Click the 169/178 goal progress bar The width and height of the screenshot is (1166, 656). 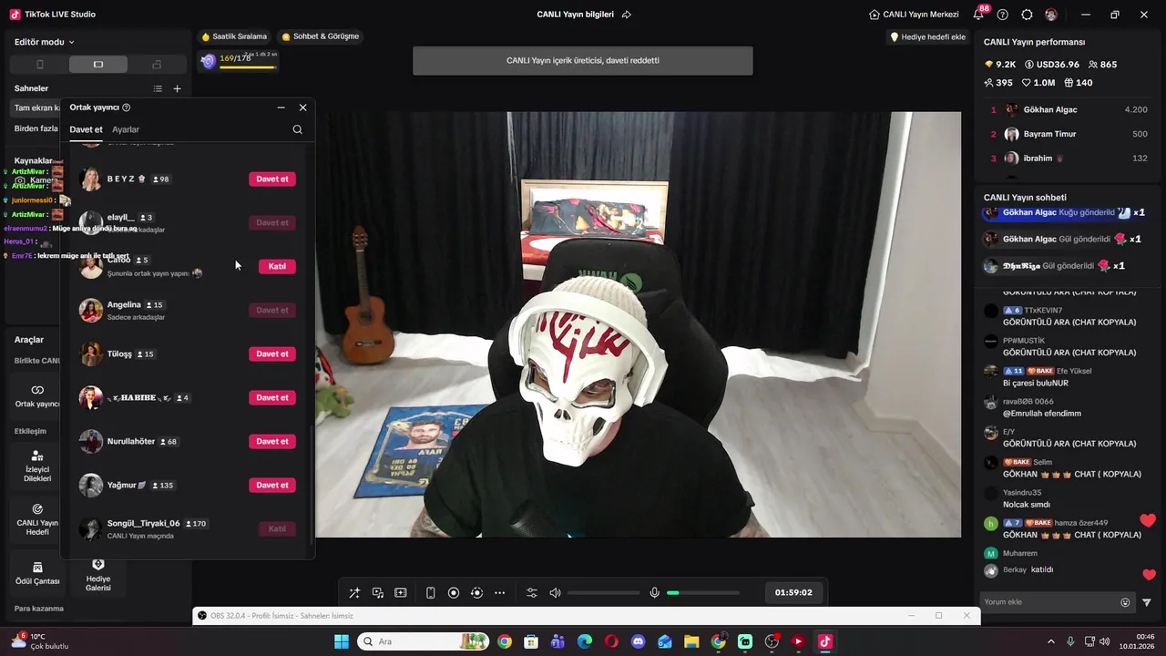(x=239, y=61)
